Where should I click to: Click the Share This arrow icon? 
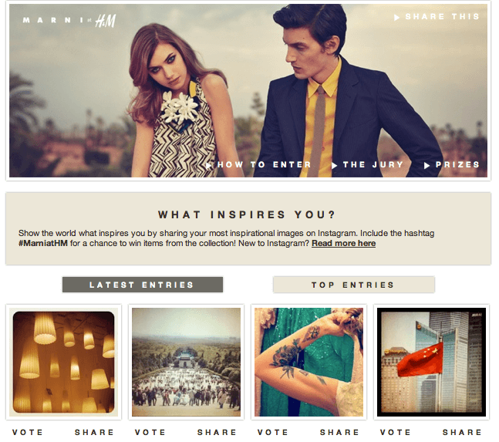(396, 18)
